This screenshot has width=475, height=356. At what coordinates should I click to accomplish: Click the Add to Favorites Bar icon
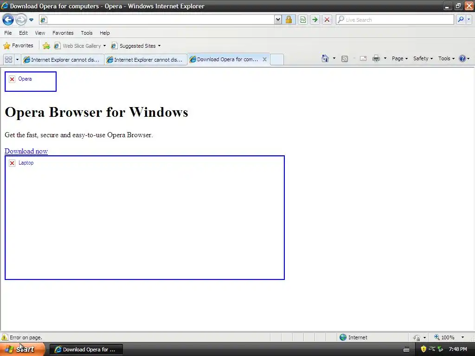pyautogui.click(x=46, y=46)
